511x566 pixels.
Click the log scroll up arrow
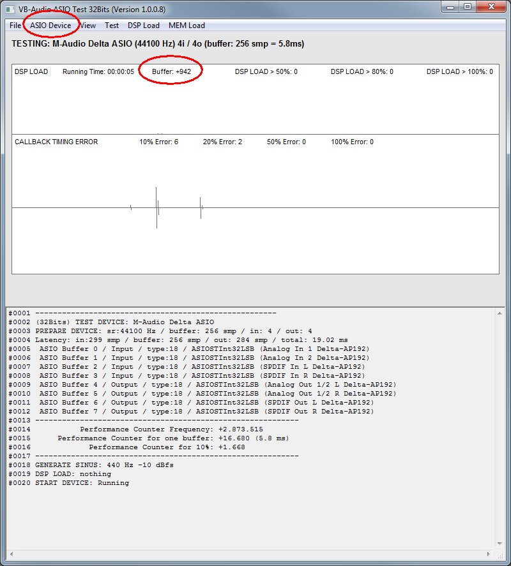pyautogui.click(x=500, y=313)
